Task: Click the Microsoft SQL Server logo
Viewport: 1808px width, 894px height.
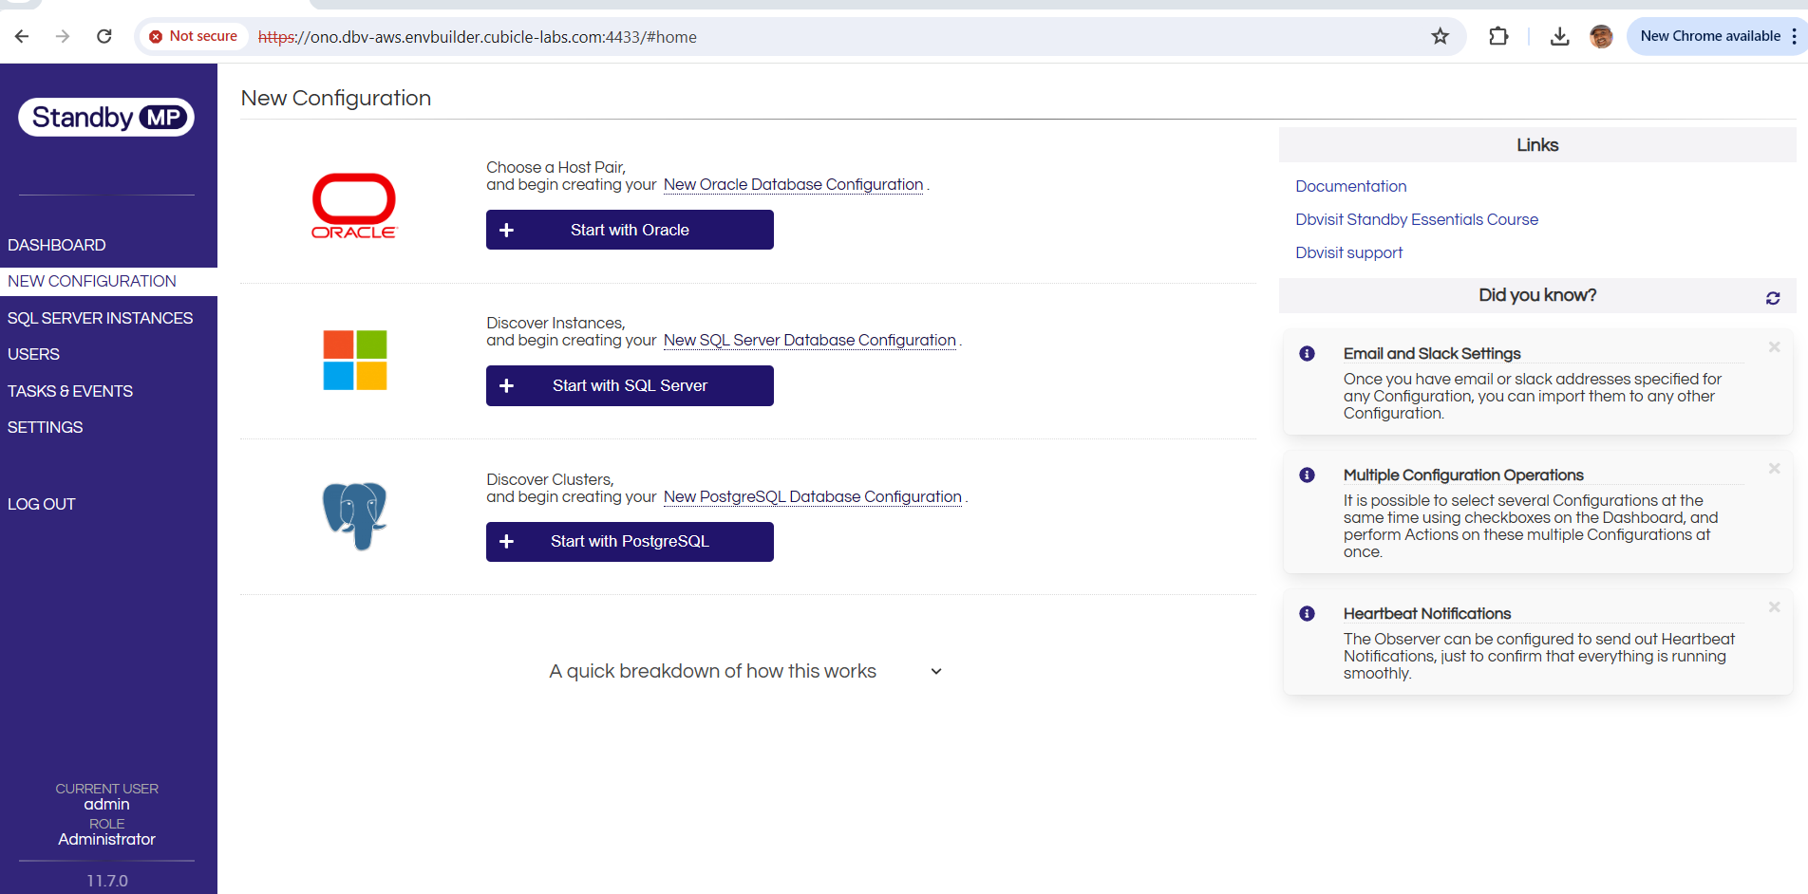Action: (x=355, y=361)
